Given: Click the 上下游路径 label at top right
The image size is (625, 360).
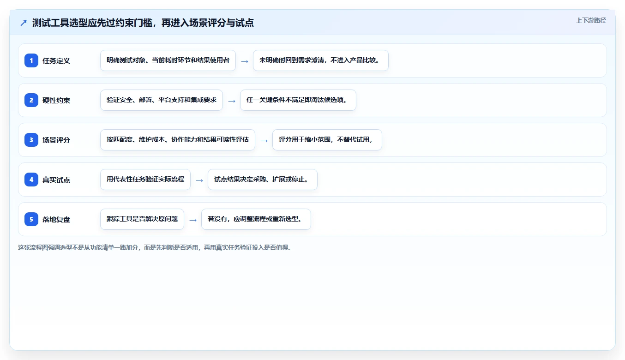Looking at the screenshot, I should click(591, 20).
